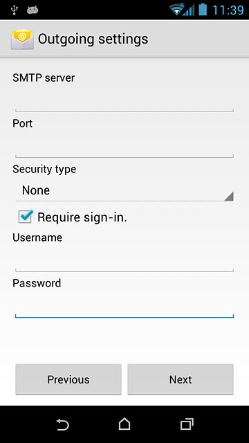
Task: Focus the Username input field
Action: pyautogui.click(x=124, y=260)
